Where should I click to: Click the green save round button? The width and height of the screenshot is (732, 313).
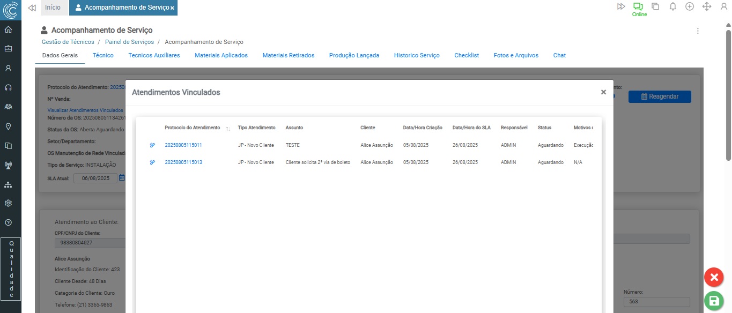coord(714,301)
